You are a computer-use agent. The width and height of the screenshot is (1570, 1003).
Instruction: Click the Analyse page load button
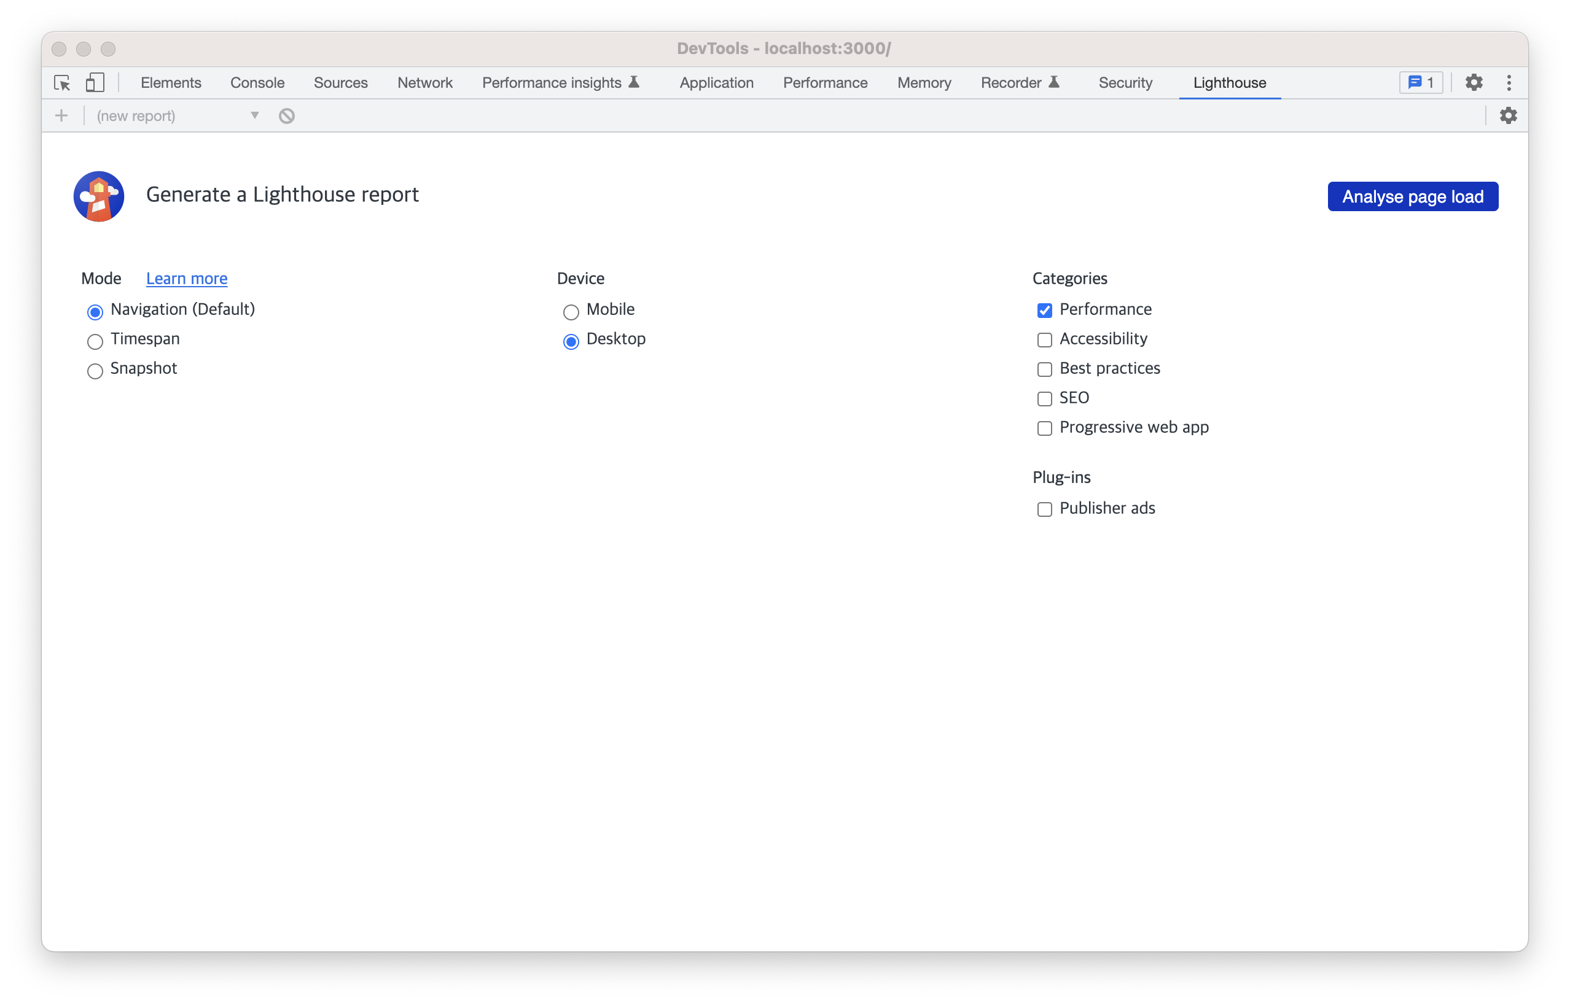point(1412,197)
